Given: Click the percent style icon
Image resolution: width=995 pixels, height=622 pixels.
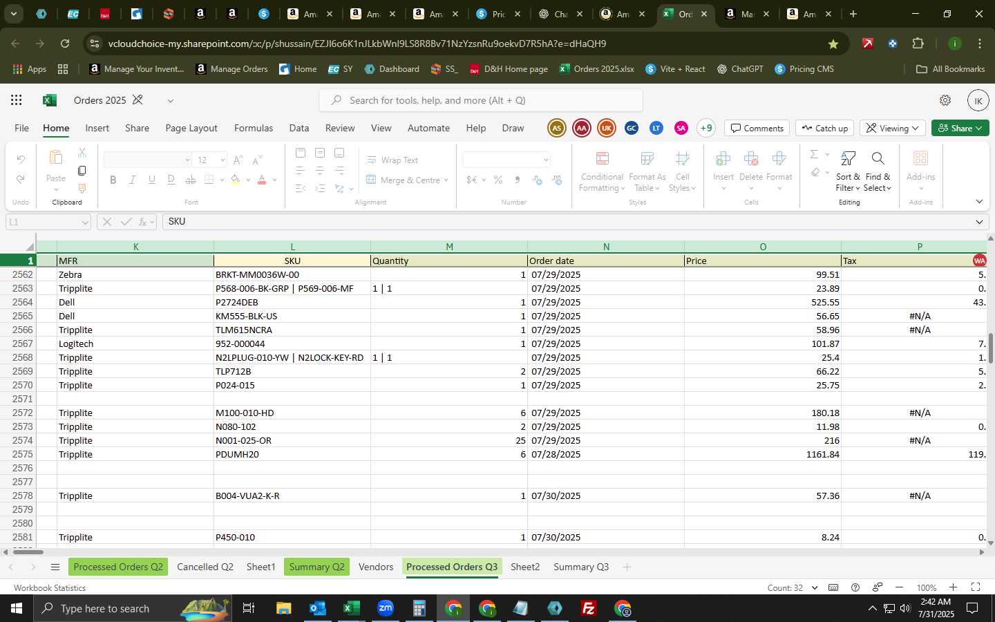Looking at the screenshot, I should click(x=497, y=180).
